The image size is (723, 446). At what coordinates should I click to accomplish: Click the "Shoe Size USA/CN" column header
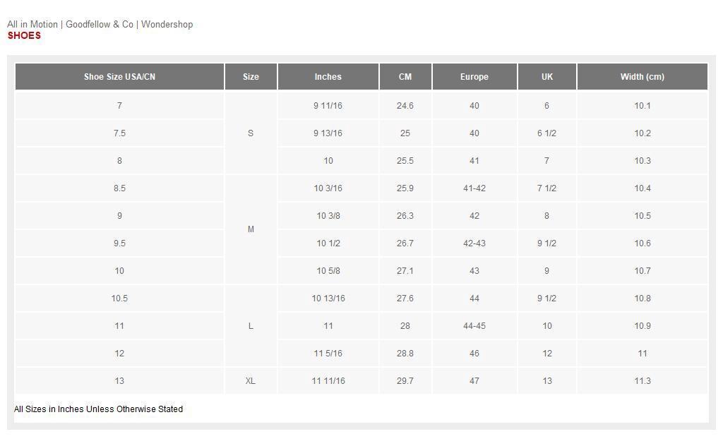coord(119,77)
